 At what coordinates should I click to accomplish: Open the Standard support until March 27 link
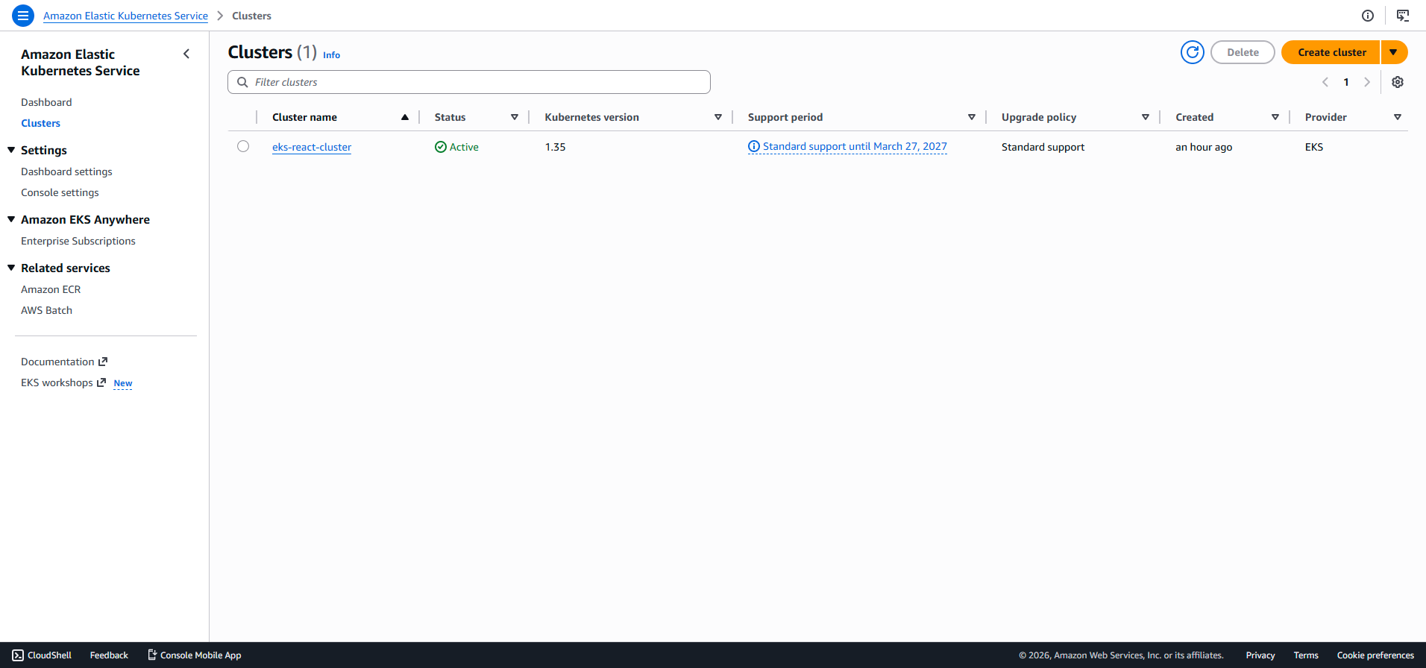click(854, 147)
